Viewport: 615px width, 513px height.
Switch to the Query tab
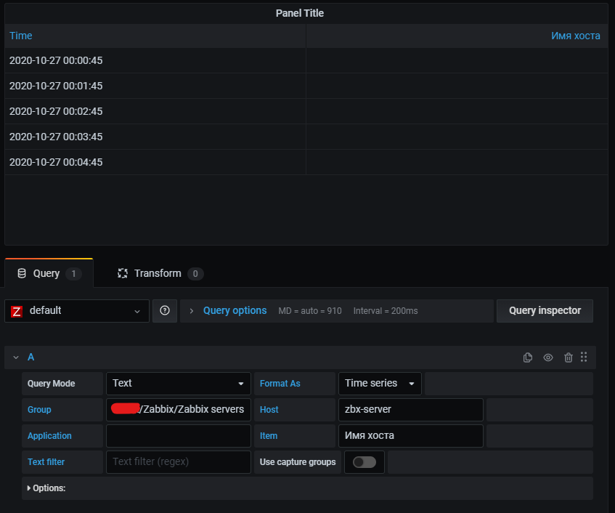click(x=49, y=273)
